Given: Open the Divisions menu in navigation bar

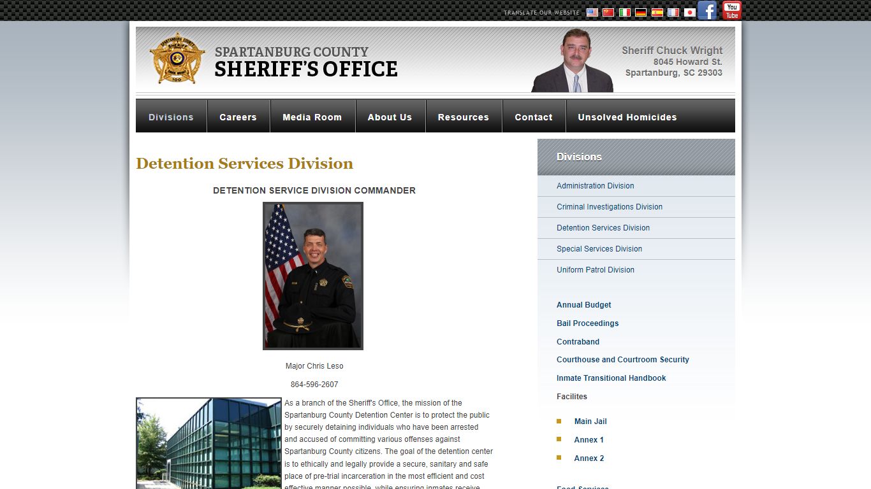Looking at the screenshot, I should click(171, 117).
